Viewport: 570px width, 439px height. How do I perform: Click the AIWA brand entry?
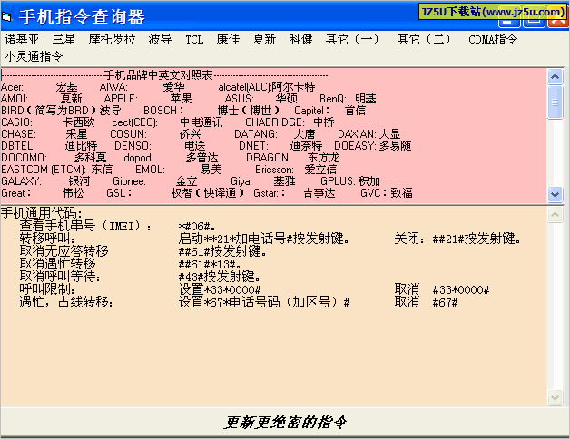(x=142, y=87)
